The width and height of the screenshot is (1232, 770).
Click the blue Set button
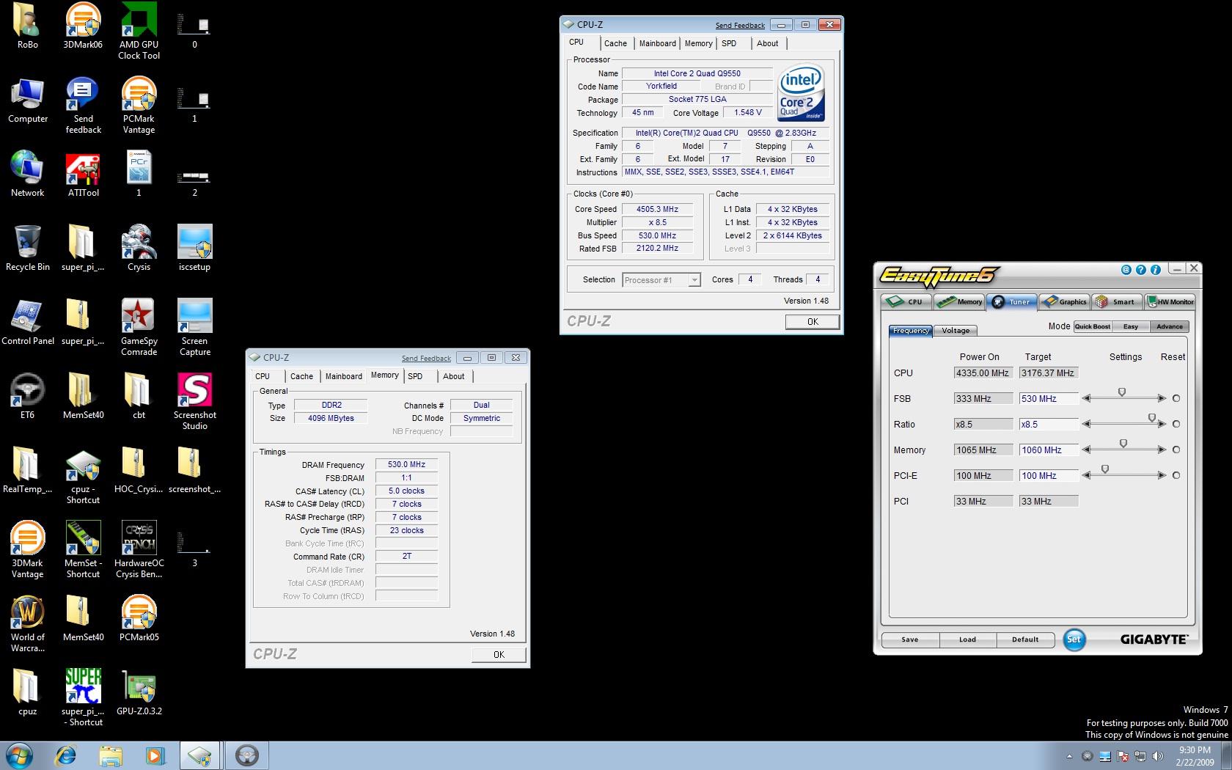1074,639
